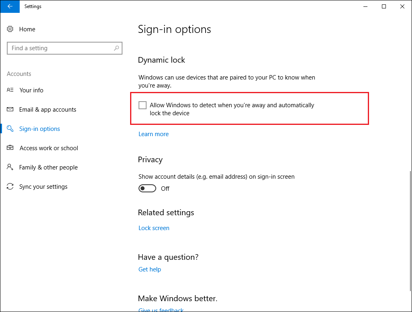The height and width of the screenshot is (312, 412).
Task: Select Sign-in options in the sidebar
Action: 39,128
